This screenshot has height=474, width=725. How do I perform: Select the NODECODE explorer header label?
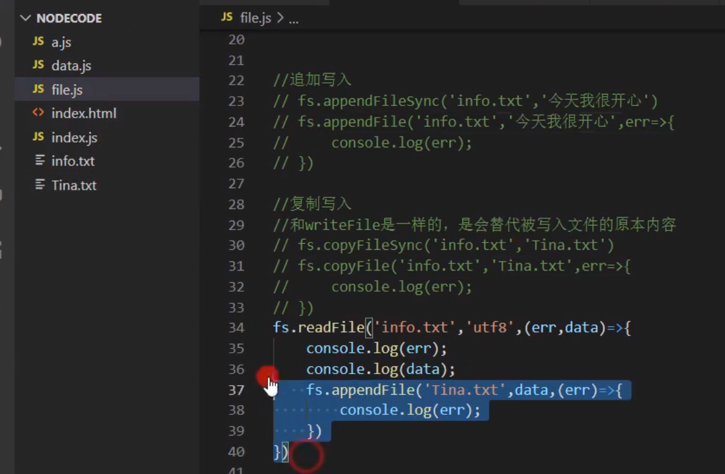(69, 18)
